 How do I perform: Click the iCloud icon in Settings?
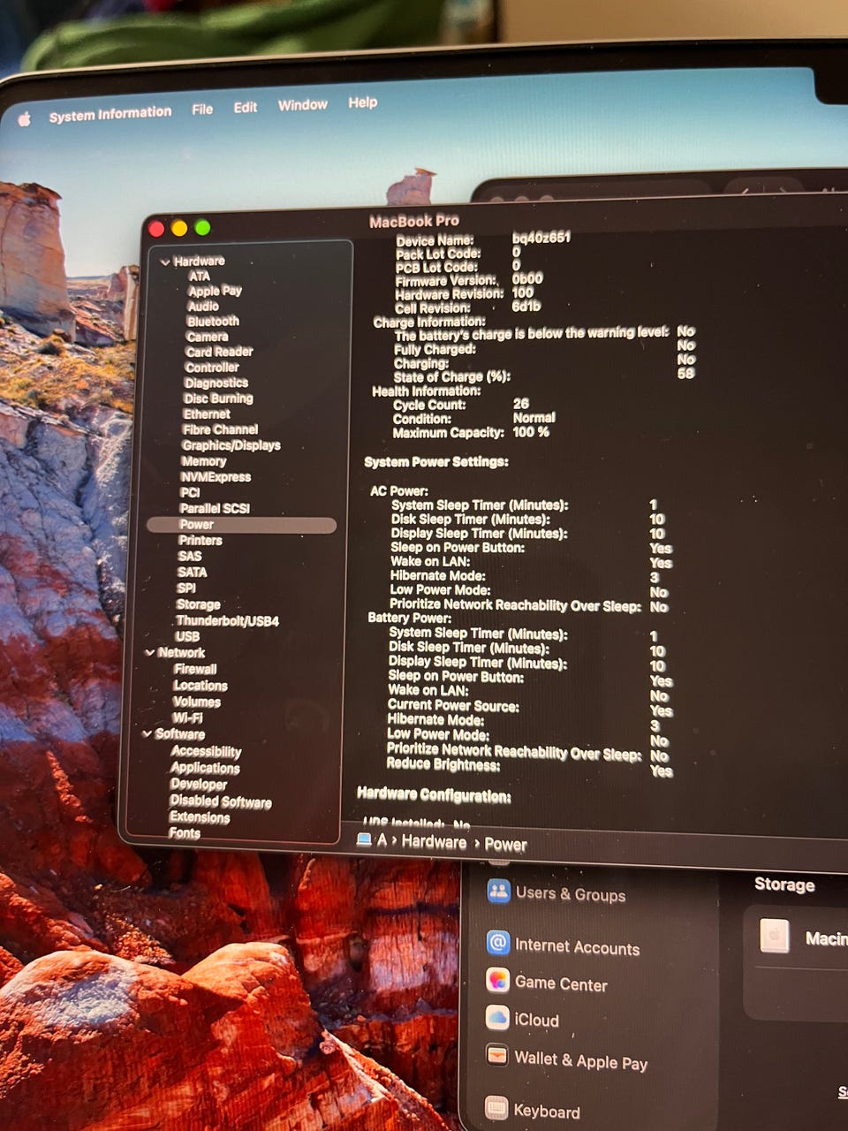497,1017
